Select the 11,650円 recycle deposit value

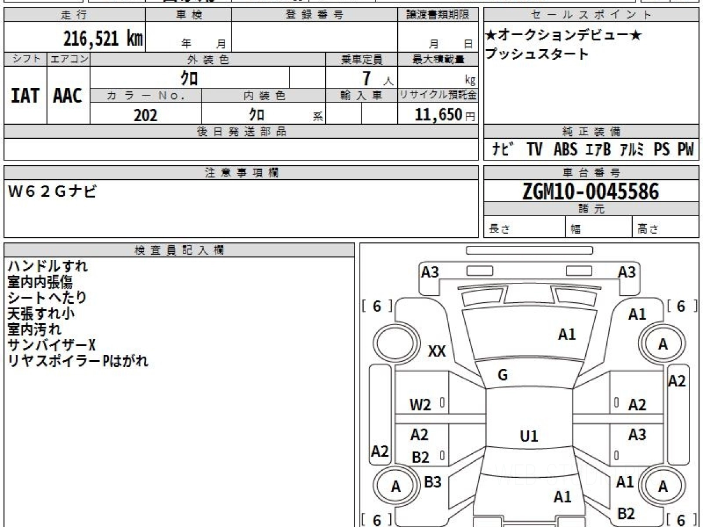coord(445,115)
